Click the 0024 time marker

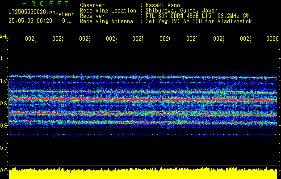pos(112,38)
